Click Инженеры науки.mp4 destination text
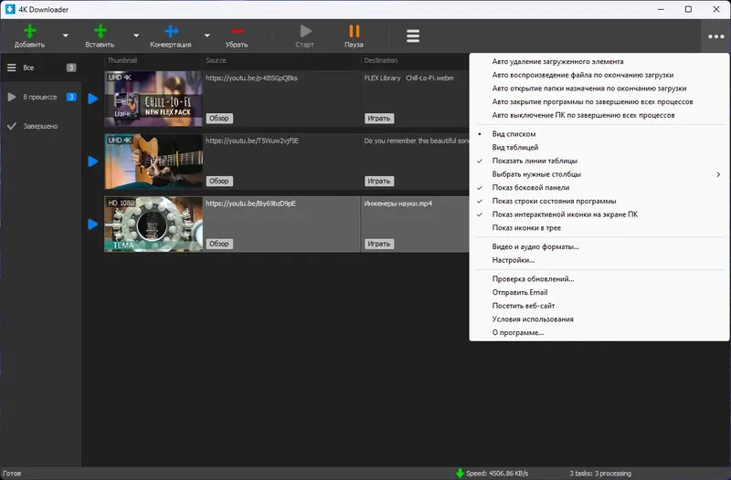Viewport: 731px width, 480px height. (398, 203)
